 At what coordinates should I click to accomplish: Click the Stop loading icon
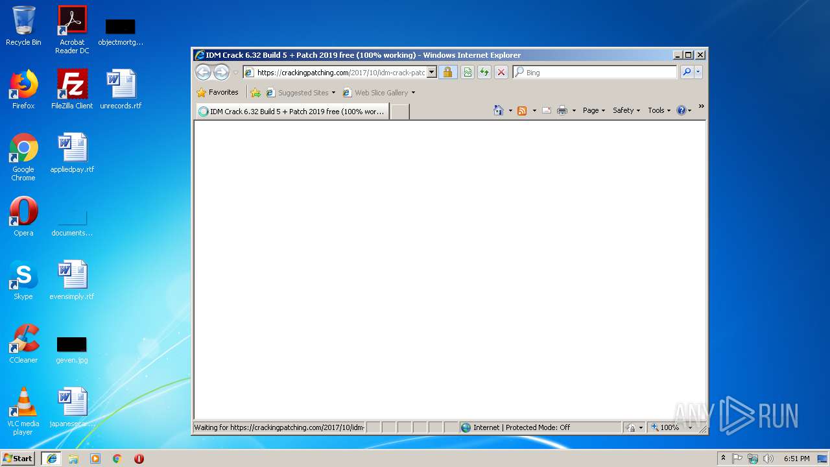[501, 73]
